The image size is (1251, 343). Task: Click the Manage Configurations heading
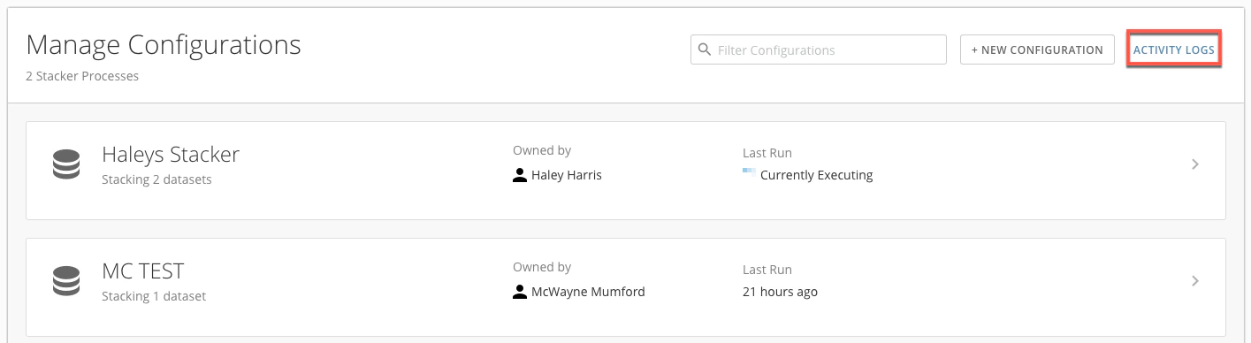click(x=164, y=44)
